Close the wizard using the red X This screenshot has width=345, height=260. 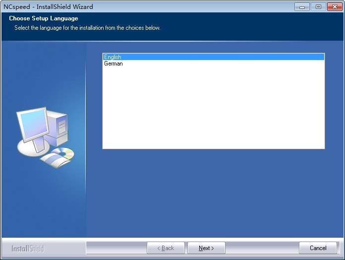point(335,7)
